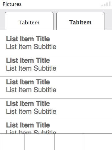The image size is (112, 150).
Task: Tap the narrow first bottom bar cell
Action: (x=12, y=142)
